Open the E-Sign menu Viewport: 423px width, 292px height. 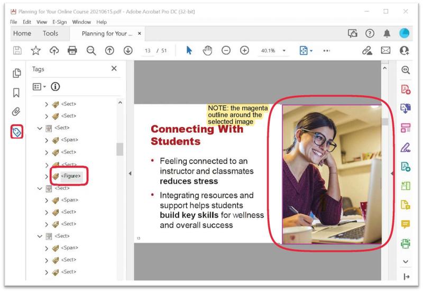59,22
